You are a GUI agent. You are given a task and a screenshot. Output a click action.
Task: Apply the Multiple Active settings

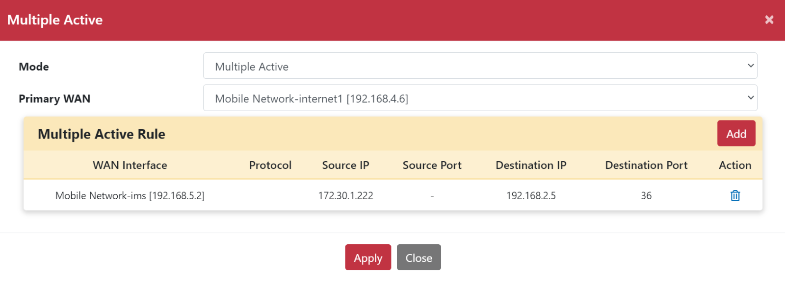coord(368,258)
